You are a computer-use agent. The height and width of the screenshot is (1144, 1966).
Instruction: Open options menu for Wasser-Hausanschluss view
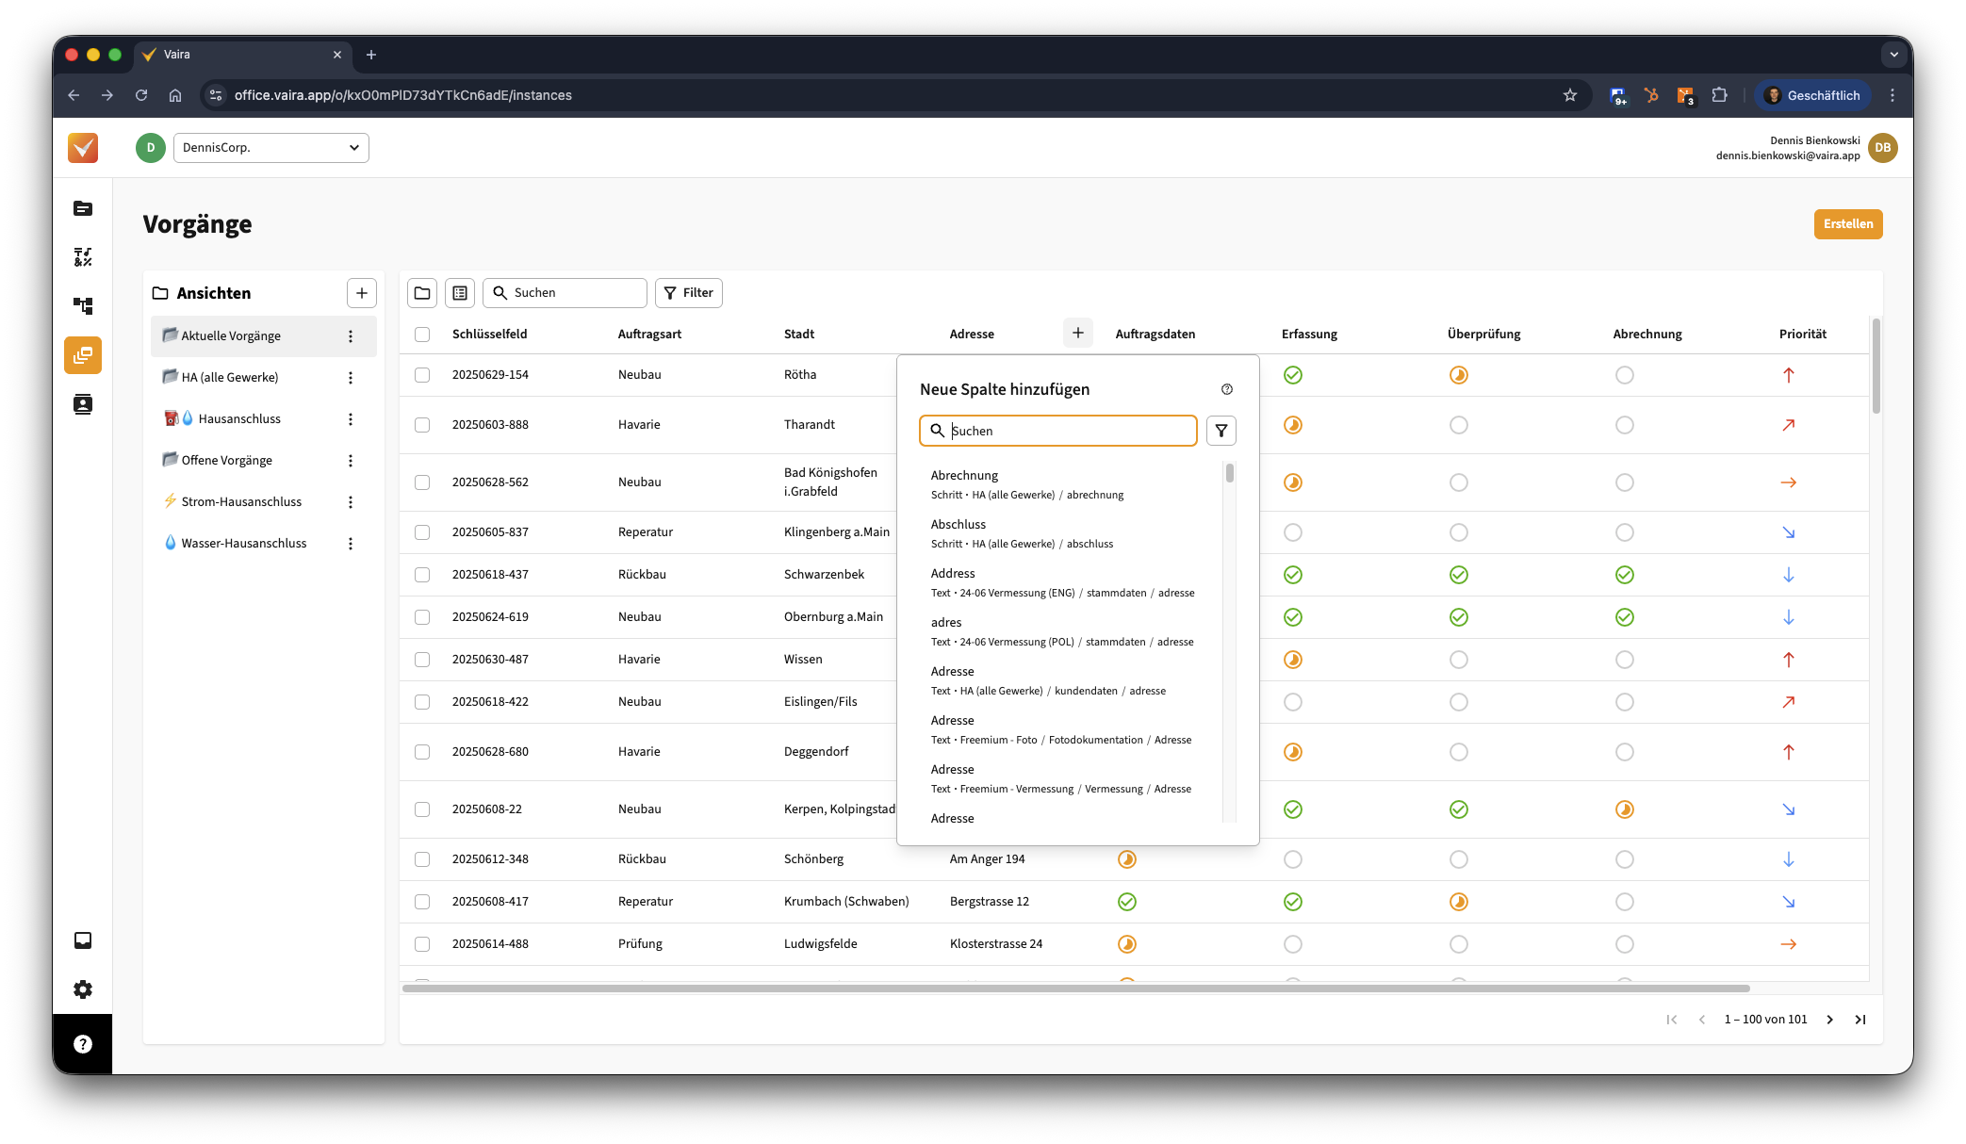(351, 544)
